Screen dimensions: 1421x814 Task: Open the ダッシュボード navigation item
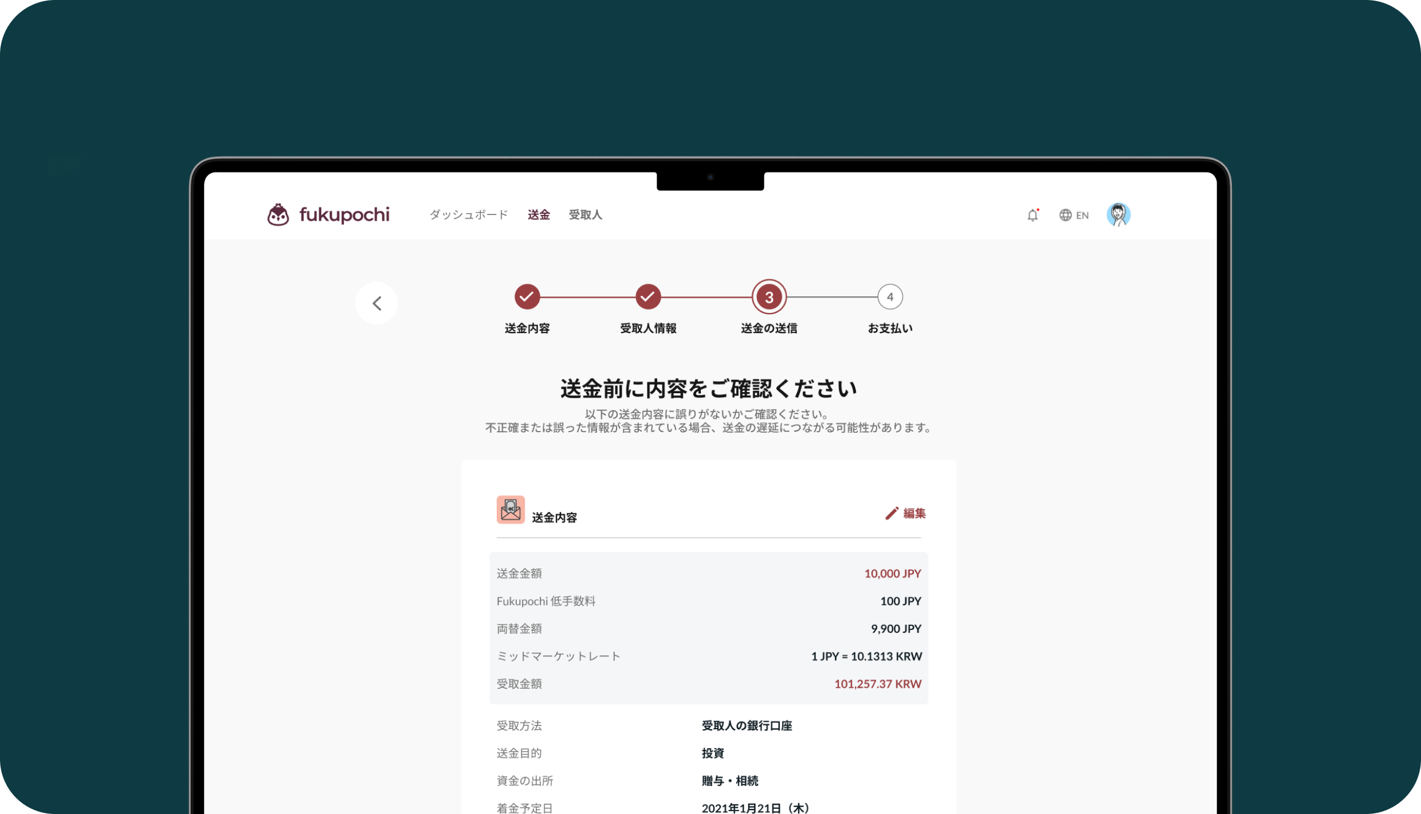468,215
